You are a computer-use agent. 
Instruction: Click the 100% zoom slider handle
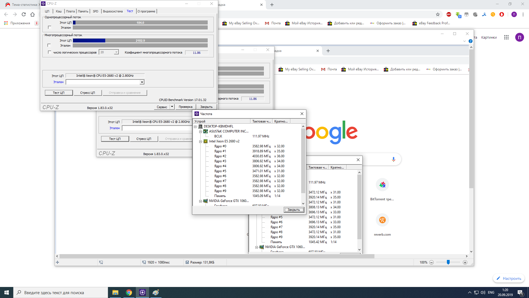tap(448, 262)
